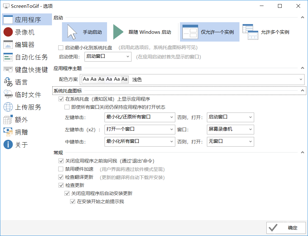Image resolution: width=308 pixels, height=236 pixels.
Task: Click the multiple-instances windows icon
Action: (250, 32)
